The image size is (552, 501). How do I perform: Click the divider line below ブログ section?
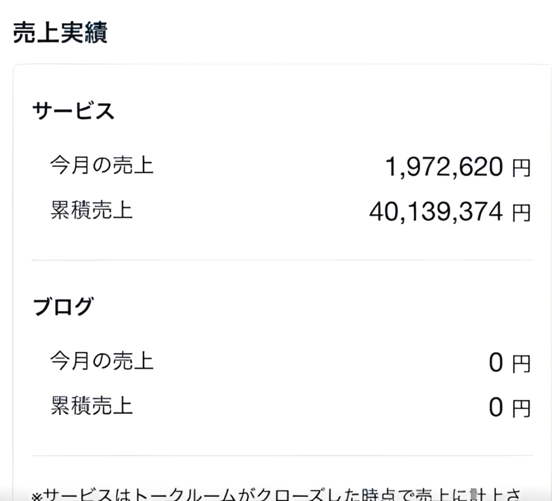(282, 456)
